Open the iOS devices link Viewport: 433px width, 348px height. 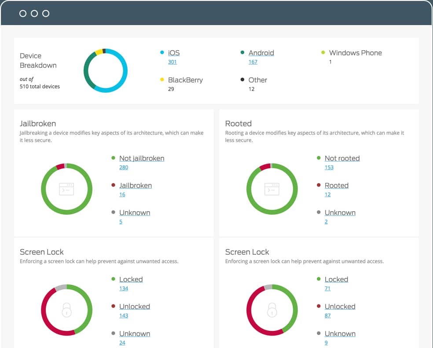tap(174, 53)
